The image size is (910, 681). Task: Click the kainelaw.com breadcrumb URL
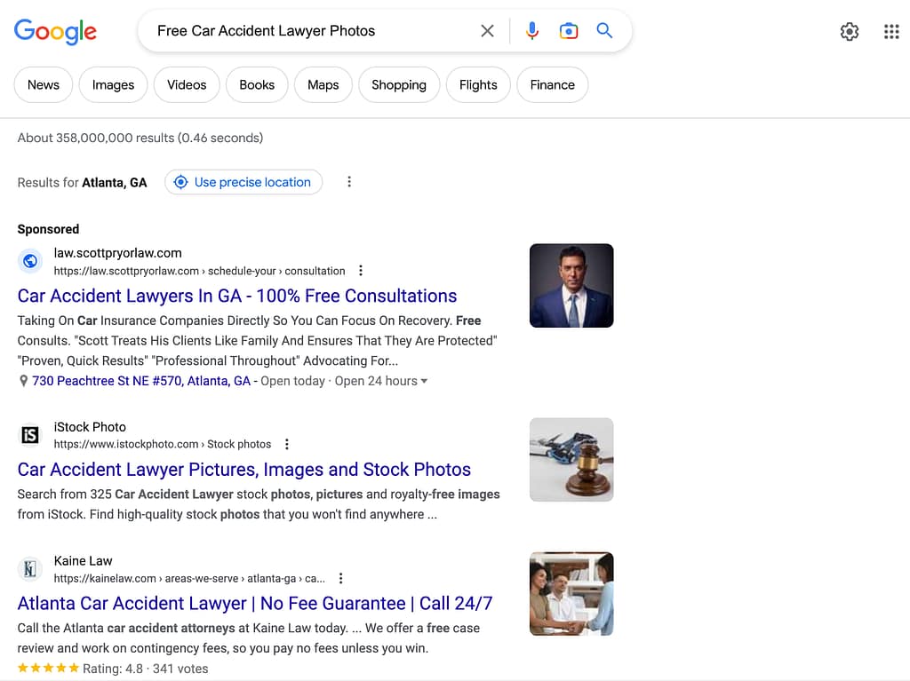pos(189,578)
